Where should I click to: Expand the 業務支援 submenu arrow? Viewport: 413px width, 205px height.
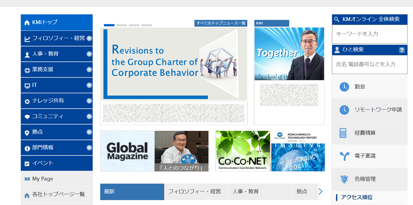(x=89, y=69)
